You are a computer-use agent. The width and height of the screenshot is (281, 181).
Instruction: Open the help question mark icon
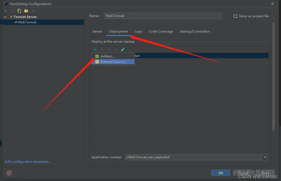tap(9, 173)
